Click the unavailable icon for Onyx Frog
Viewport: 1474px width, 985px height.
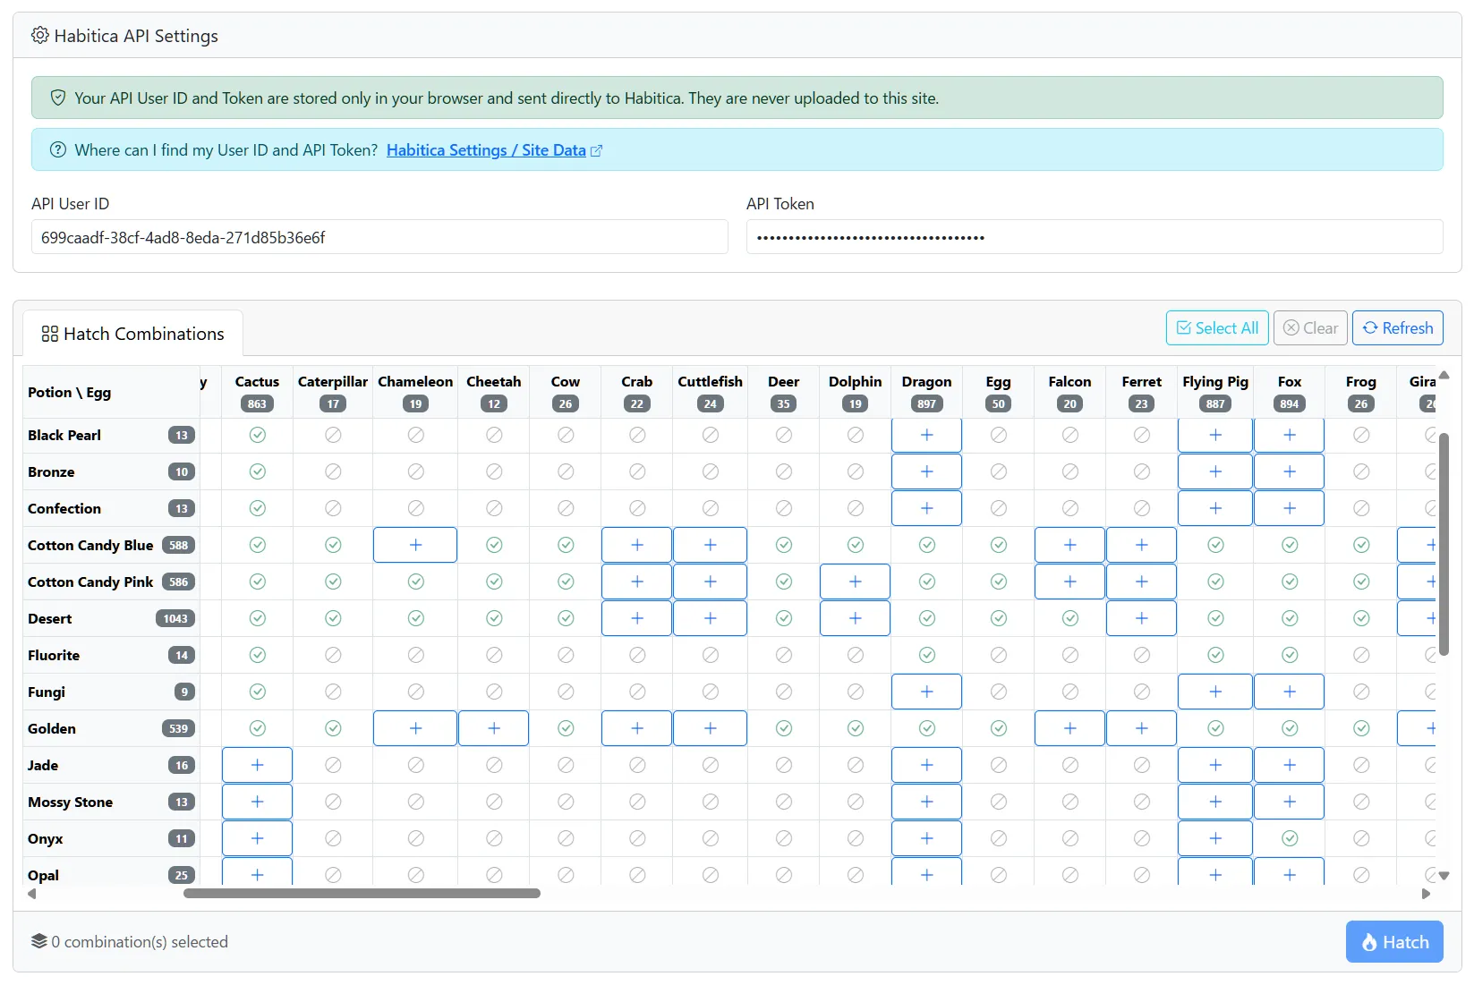pos(1361,838)
